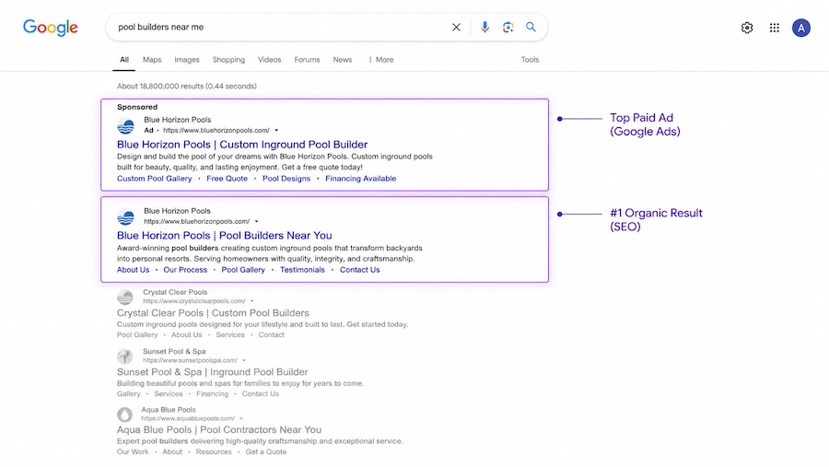
Task: Click URL https://www.crystalclearpools.com/
Action: coord(194,301)
